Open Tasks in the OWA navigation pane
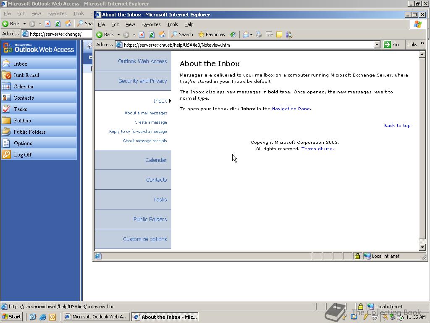Image resolution: width=430 pixels, height=323 pixels. coord(39,109)
